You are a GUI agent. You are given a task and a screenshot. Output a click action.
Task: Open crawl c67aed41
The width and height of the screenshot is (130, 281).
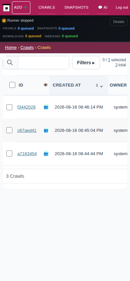click(x=27, y=131)
